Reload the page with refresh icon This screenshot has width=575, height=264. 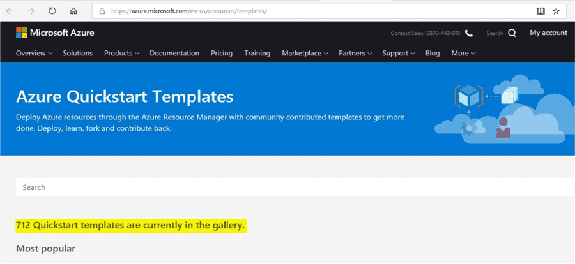coord(52,11)
